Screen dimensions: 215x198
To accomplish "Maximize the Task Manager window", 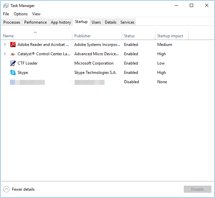I will 191,6.
